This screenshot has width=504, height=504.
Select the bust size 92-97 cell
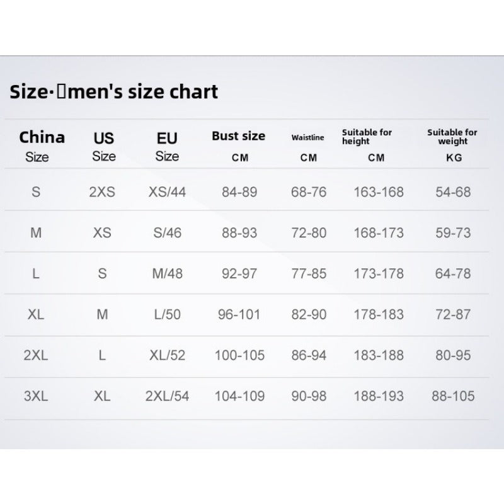pyautogui.click(x=239, y=273)
